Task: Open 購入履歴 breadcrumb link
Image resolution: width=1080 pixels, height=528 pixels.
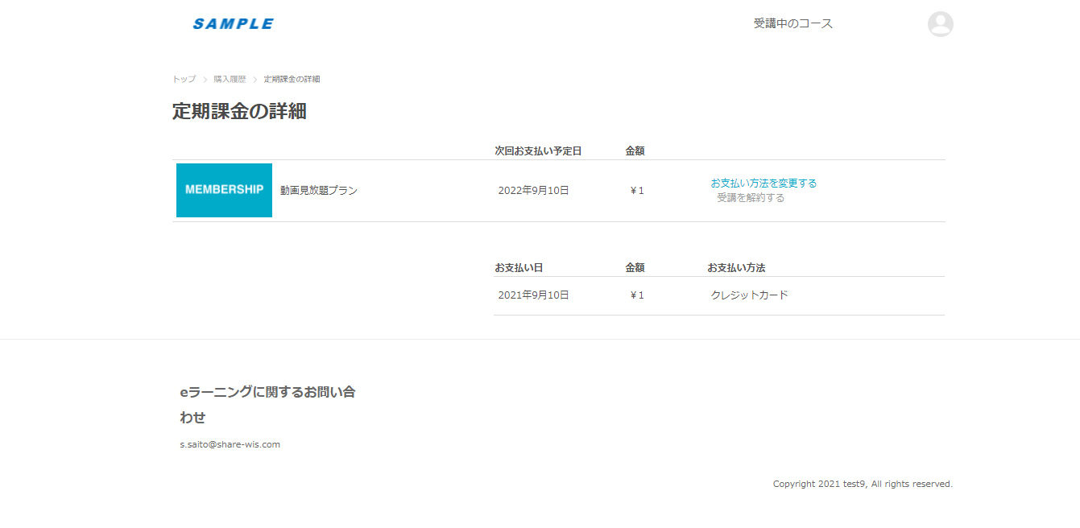Action: [230, 79]
